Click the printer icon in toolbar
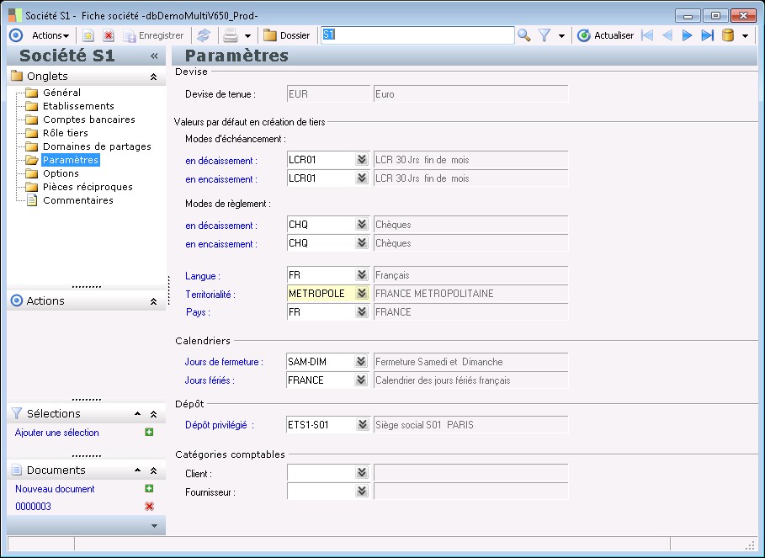This screenshot has height=558, width=765. [230, 35]
